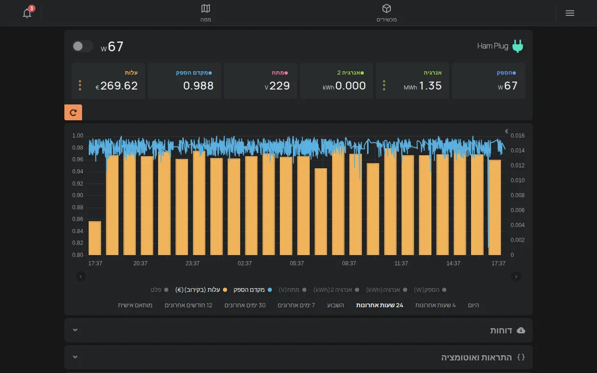
Task: Toggle output (פלט) series in legend
Action: point(160,290)
